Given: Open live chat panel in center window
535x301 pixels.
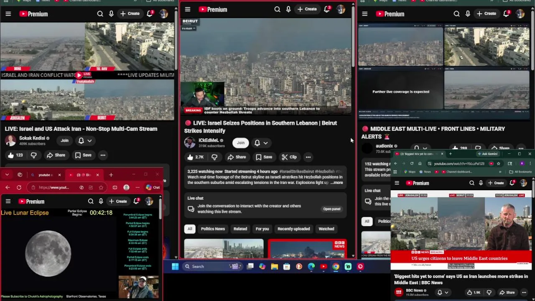Looking at the screenshot, I should [332, 209].
